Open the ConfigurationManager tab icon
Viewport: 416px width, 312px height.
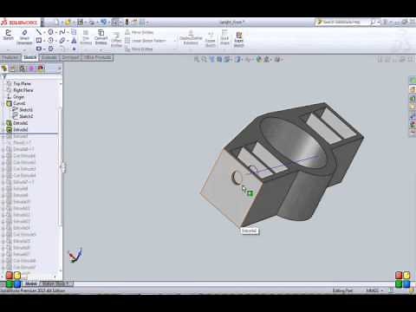click(22, 68)
